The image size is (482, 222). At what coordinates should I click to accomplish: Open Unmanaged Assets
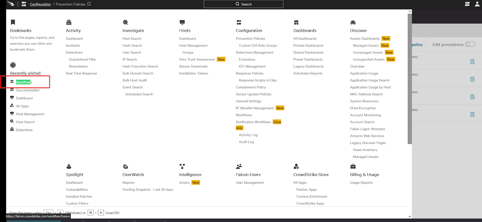[368, 52]
